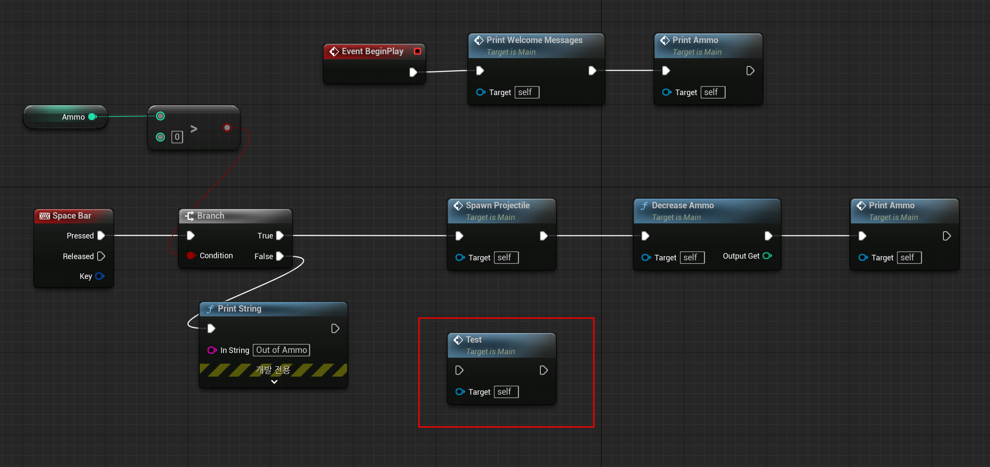The image size is (990, 467).
Task: Click the Ammo variable output pin
Action: click(92, 117)
